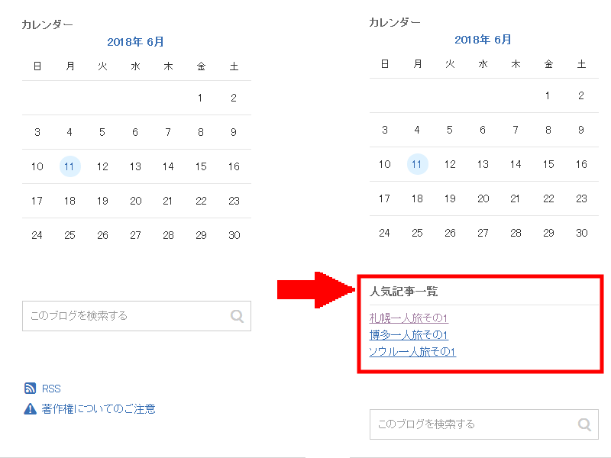Click day 7 in right calendar
The height and width of the screenshot is (458, 611).
[x=516, y=130]
